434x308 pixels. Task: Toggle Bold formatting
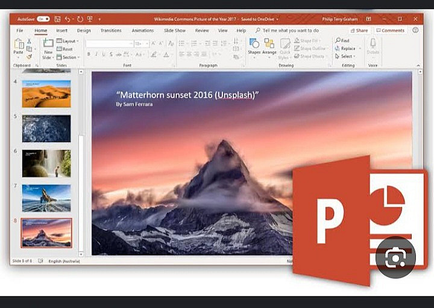[x=89, y=54]
